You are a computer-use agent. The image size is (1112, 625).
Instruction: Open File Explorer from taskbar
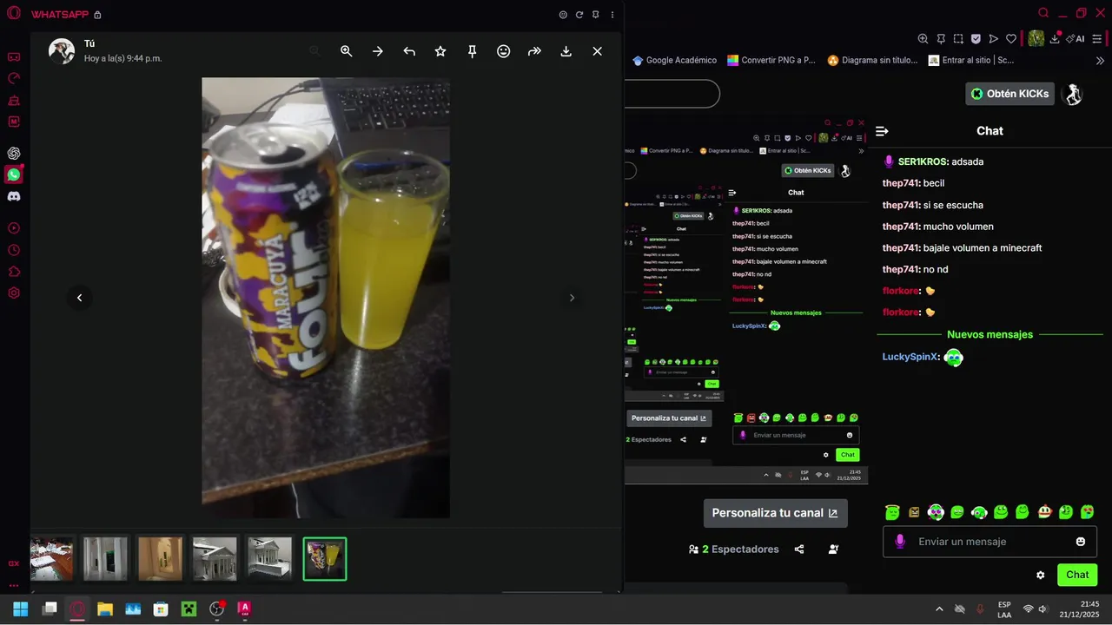click(x=105, y=609)
